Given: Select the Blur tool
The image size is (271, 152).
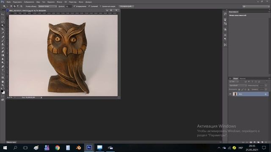Looking at the screenshot, I should [x=3, y=59].
